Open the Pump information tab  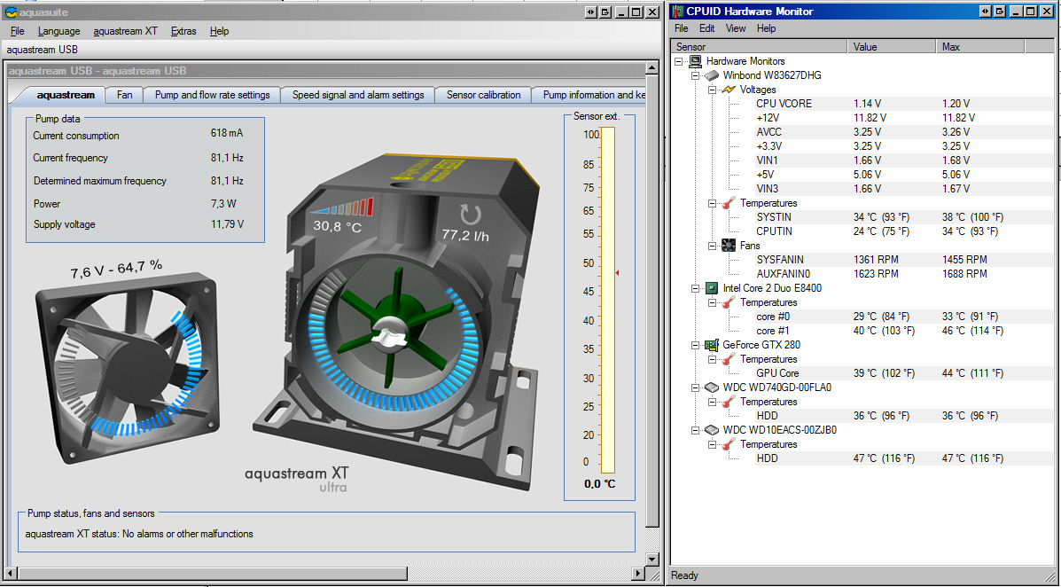[x=589, y=95]
